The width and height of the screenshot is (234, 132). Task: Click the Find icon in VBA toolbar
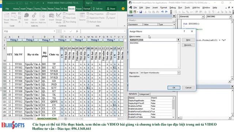(x=157, y=12)
